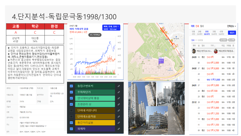Click the edit pencil beside 동입구번호키
The image size is (241, 136).
click(119, 86)
